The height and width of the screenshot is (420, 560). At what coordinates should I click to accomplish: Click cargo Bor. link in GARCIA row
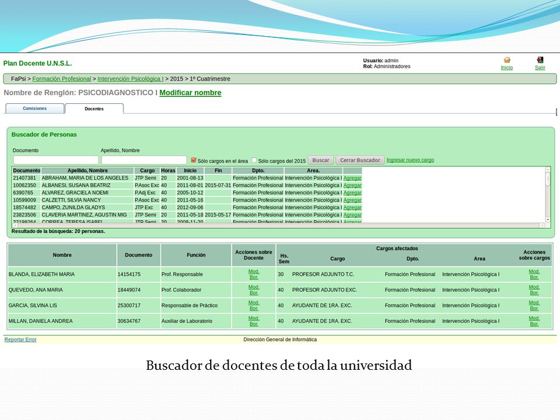pos(534,308)
